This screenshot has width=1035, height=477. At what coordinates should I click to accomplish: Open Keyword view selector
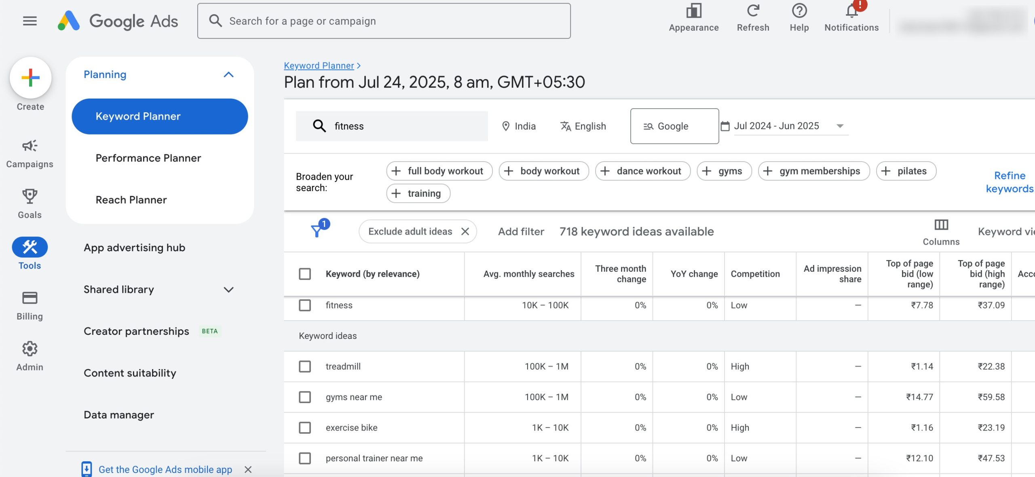pos(1006,231)
